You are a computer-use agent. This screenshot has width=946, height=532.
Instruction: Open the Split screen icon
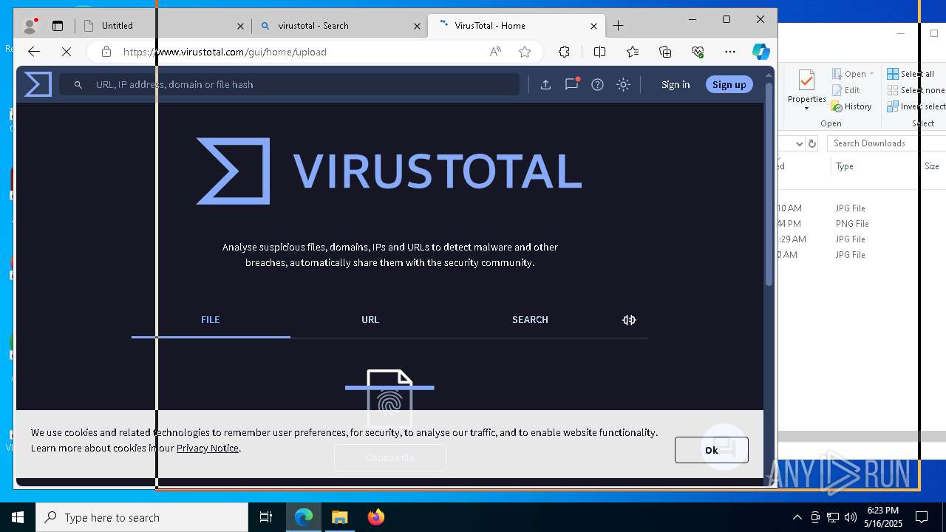click(x=599, y=52)
